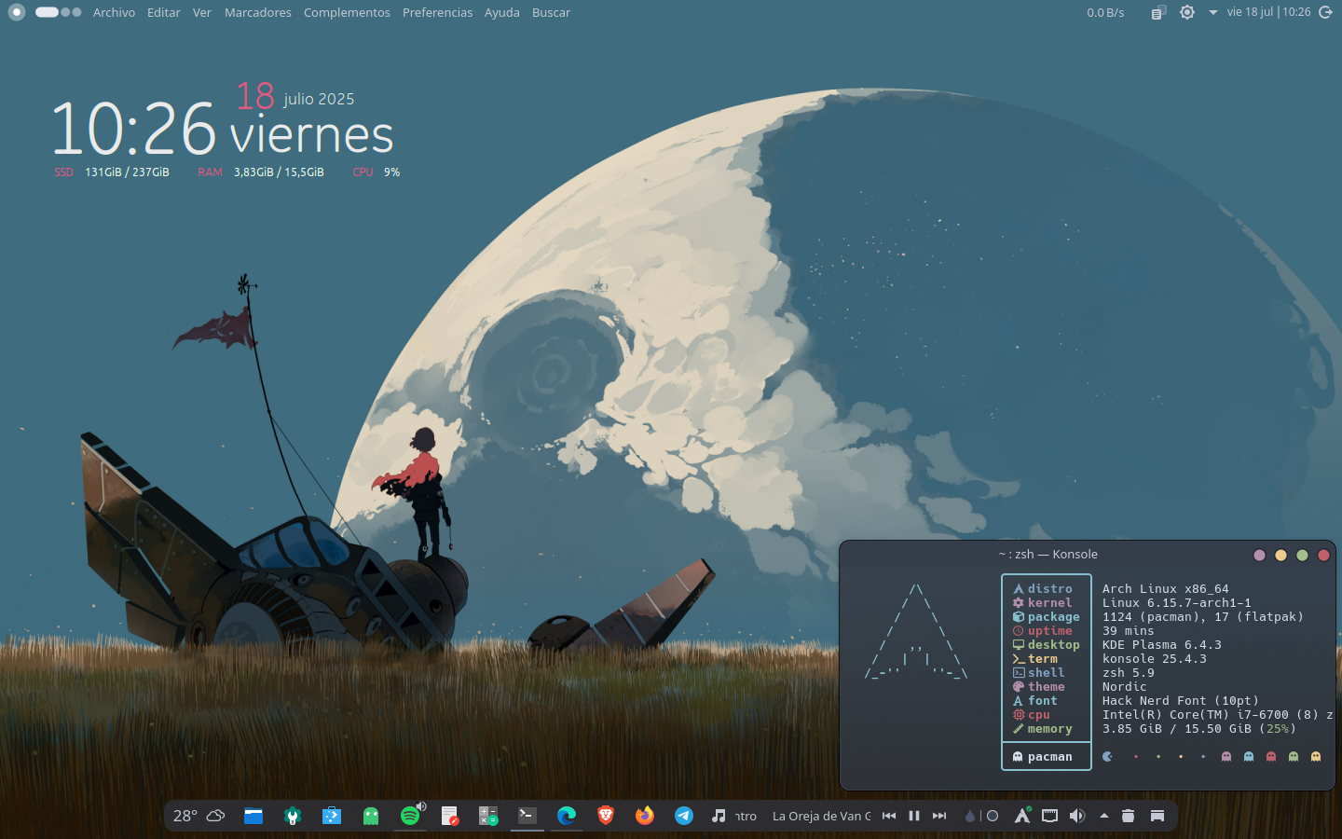Screen dimensions: 1342x839
Task: Click the konsole 25.4.3 text
Action: tap(1155, 659)
